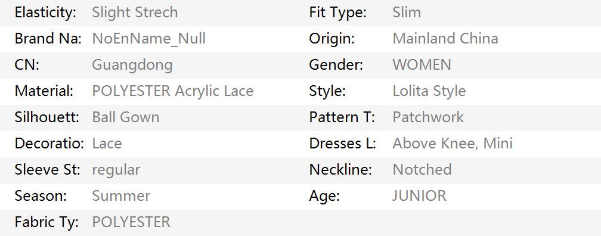
Task: Click the Summer season value
Action: (121, 195)
